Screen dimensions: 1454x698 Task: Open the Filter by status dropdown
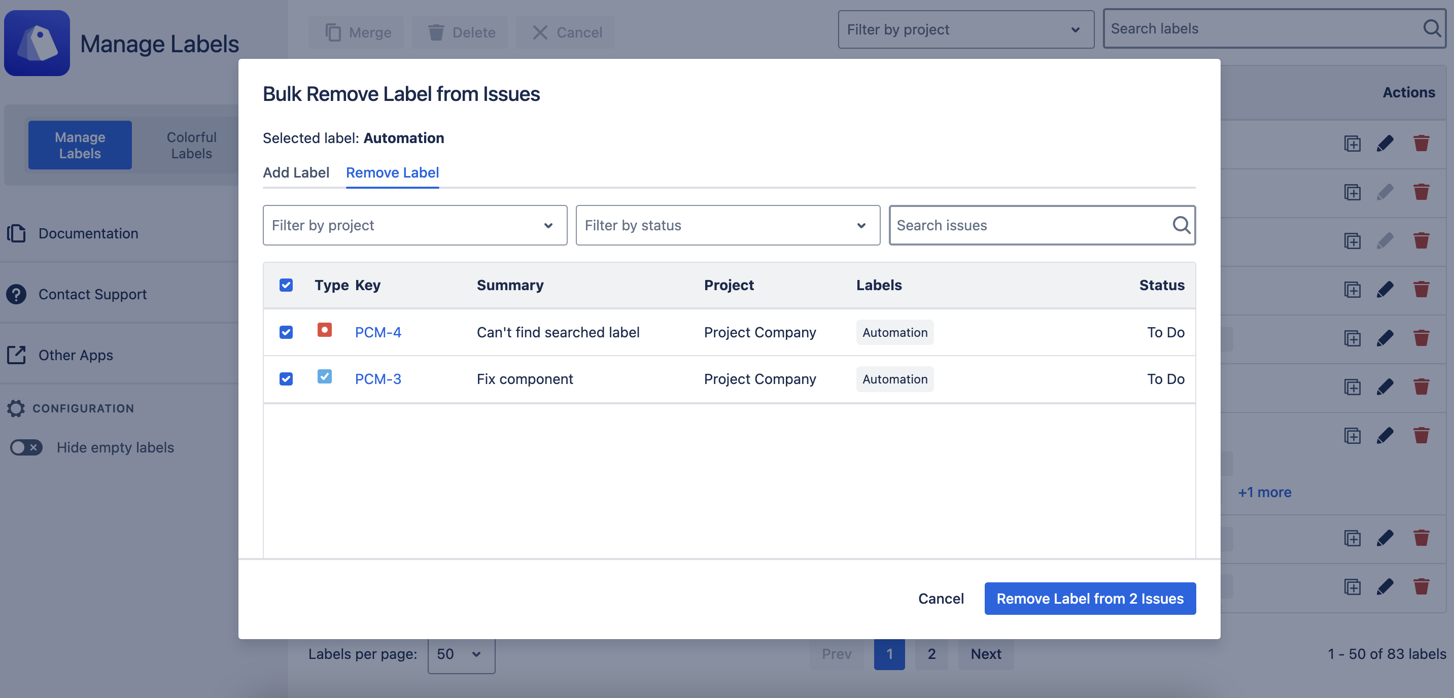(x=728, y=225)
